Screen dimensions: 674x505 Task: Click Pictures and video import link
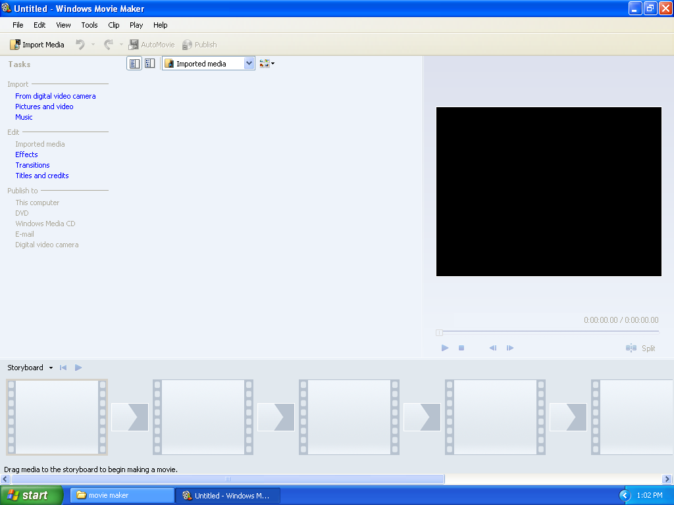click(x=44, y=107)
